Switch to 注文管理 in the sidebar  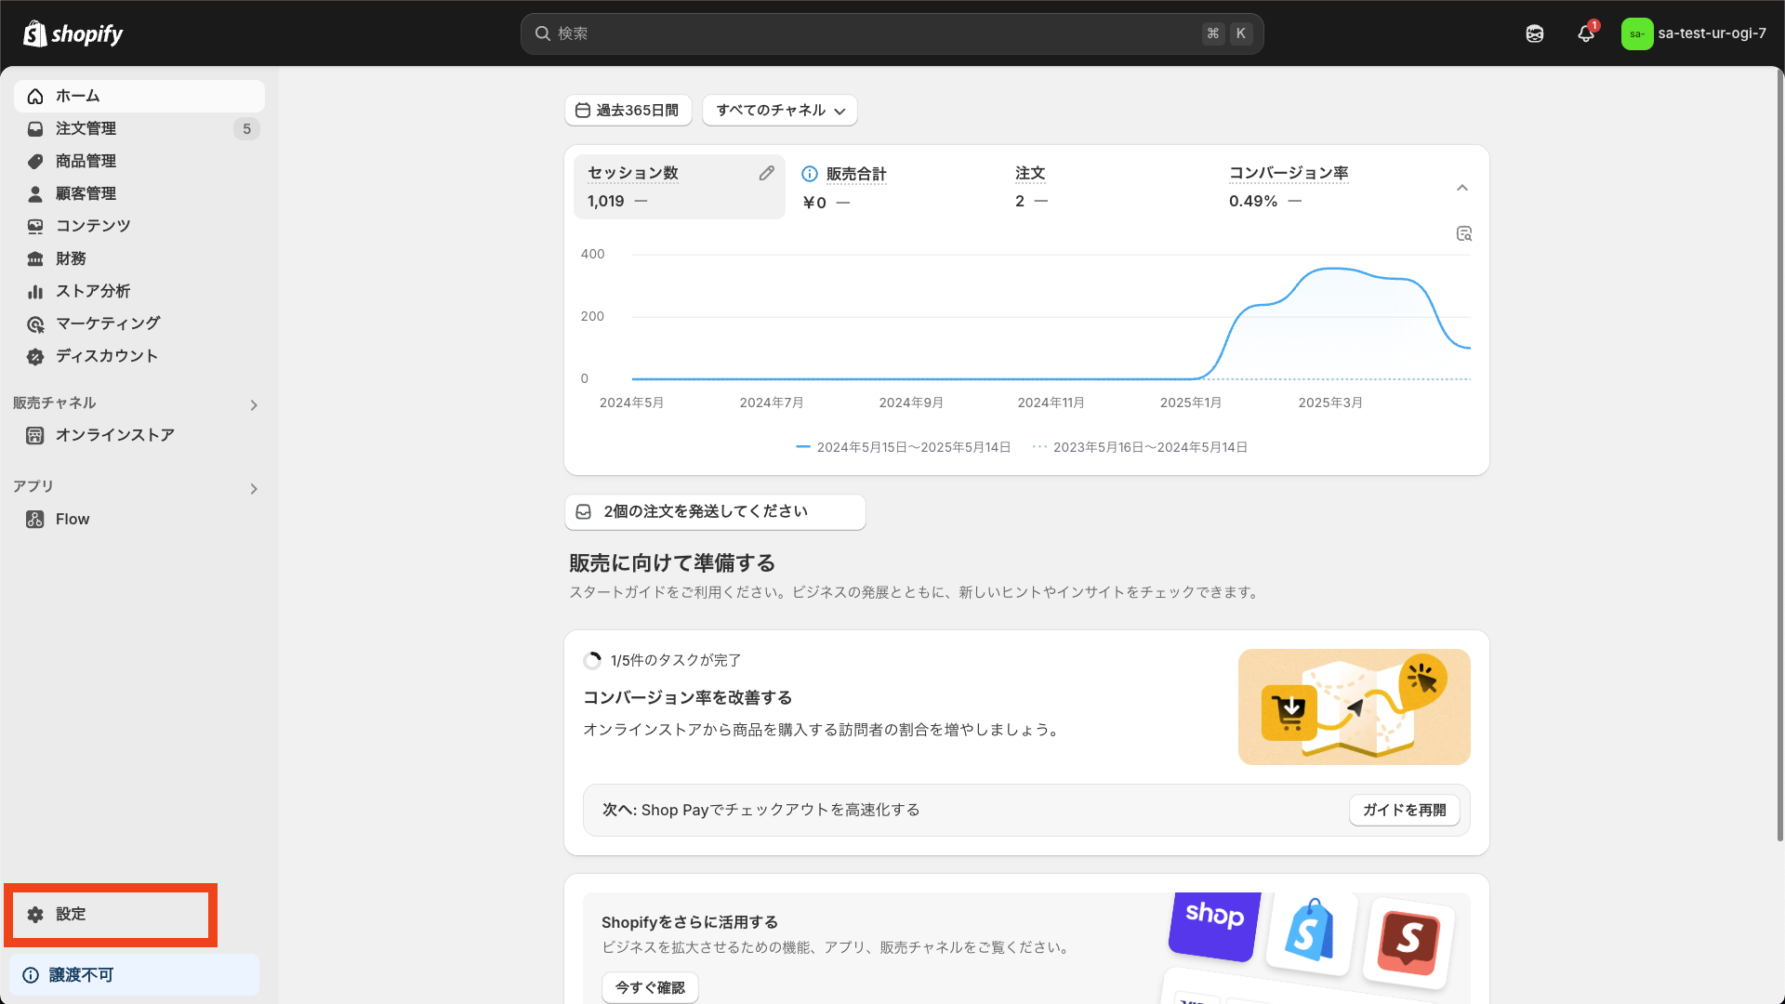click(86, 128)
